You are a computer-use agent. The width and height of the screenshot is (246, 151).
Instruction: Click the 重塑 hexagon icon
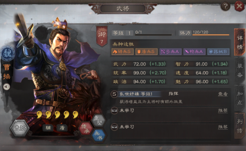point(99,120)
